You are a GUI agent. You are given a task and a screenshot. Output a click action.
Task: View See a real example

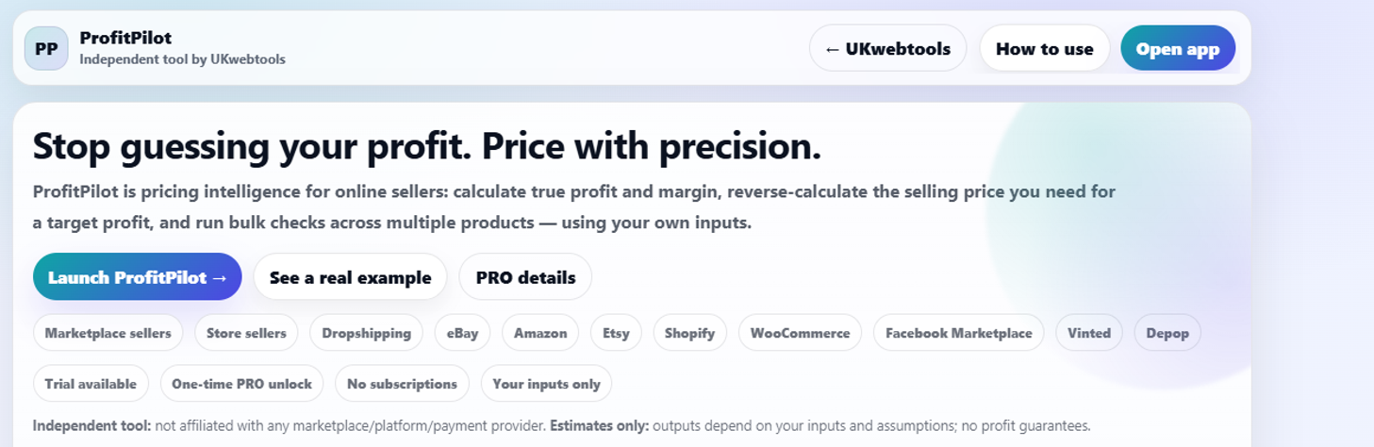[x=350, y=277]
